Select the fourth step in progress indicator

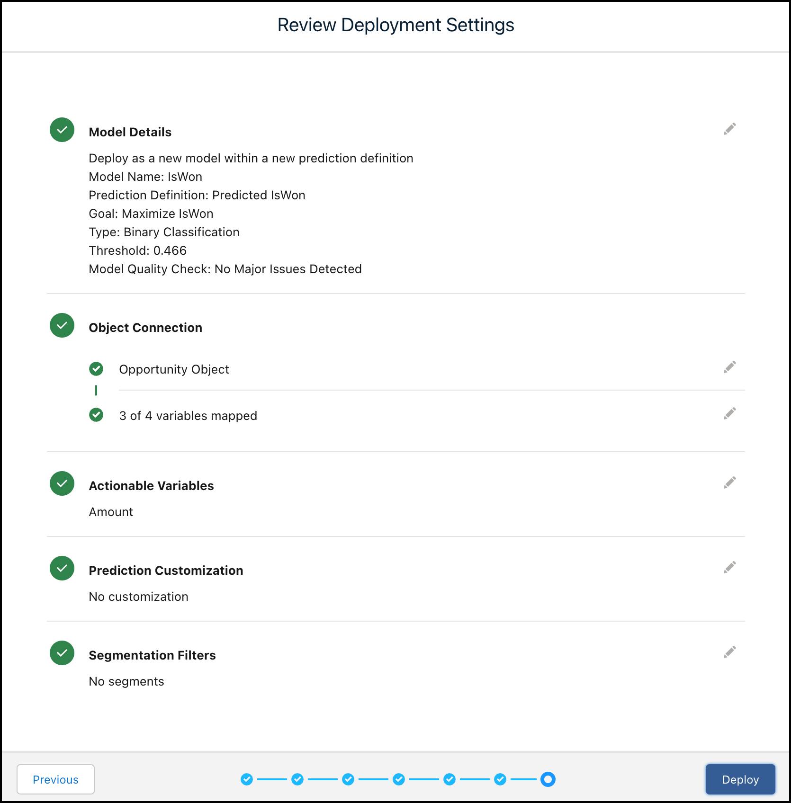pyautogui.click(x=398, y=779)
